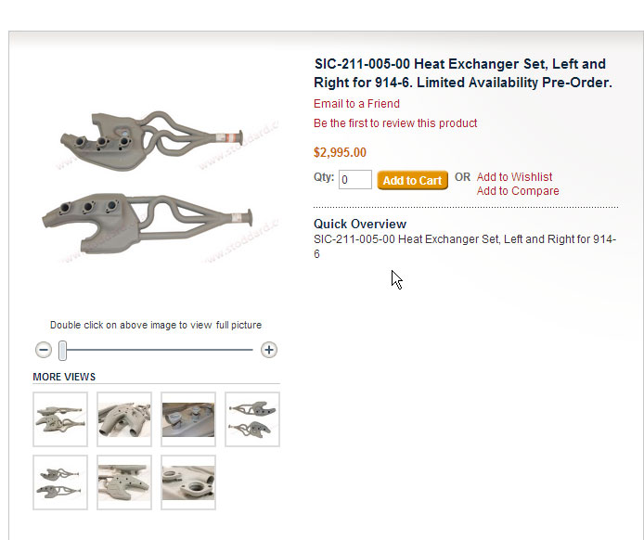
Task: Click the image zoom slider handle
Action: pos(62,350)
